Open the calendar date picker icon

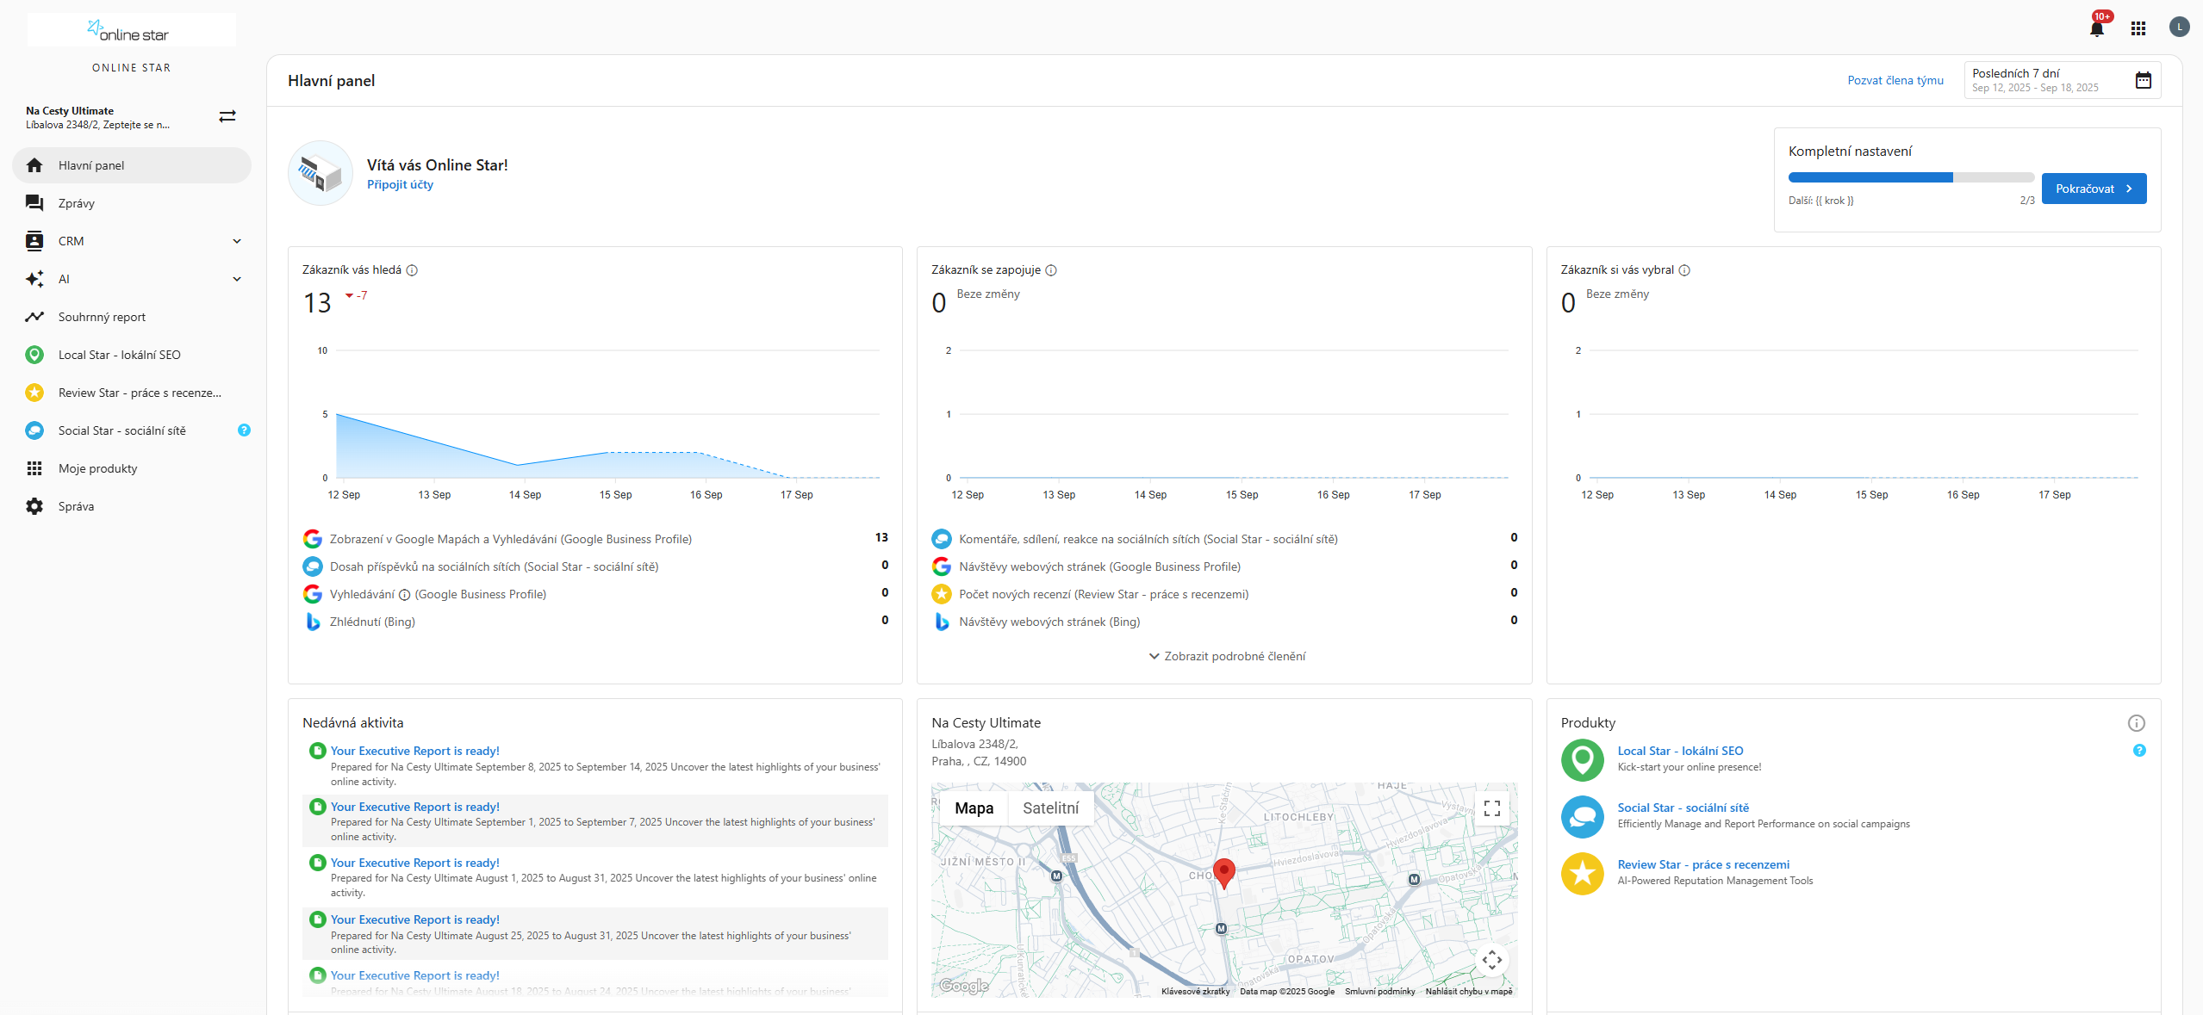coord(2143,81)
